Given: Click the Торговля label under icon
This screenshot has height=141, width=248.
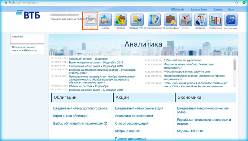Looking at the screenshot, I should [x=120, y=28].
